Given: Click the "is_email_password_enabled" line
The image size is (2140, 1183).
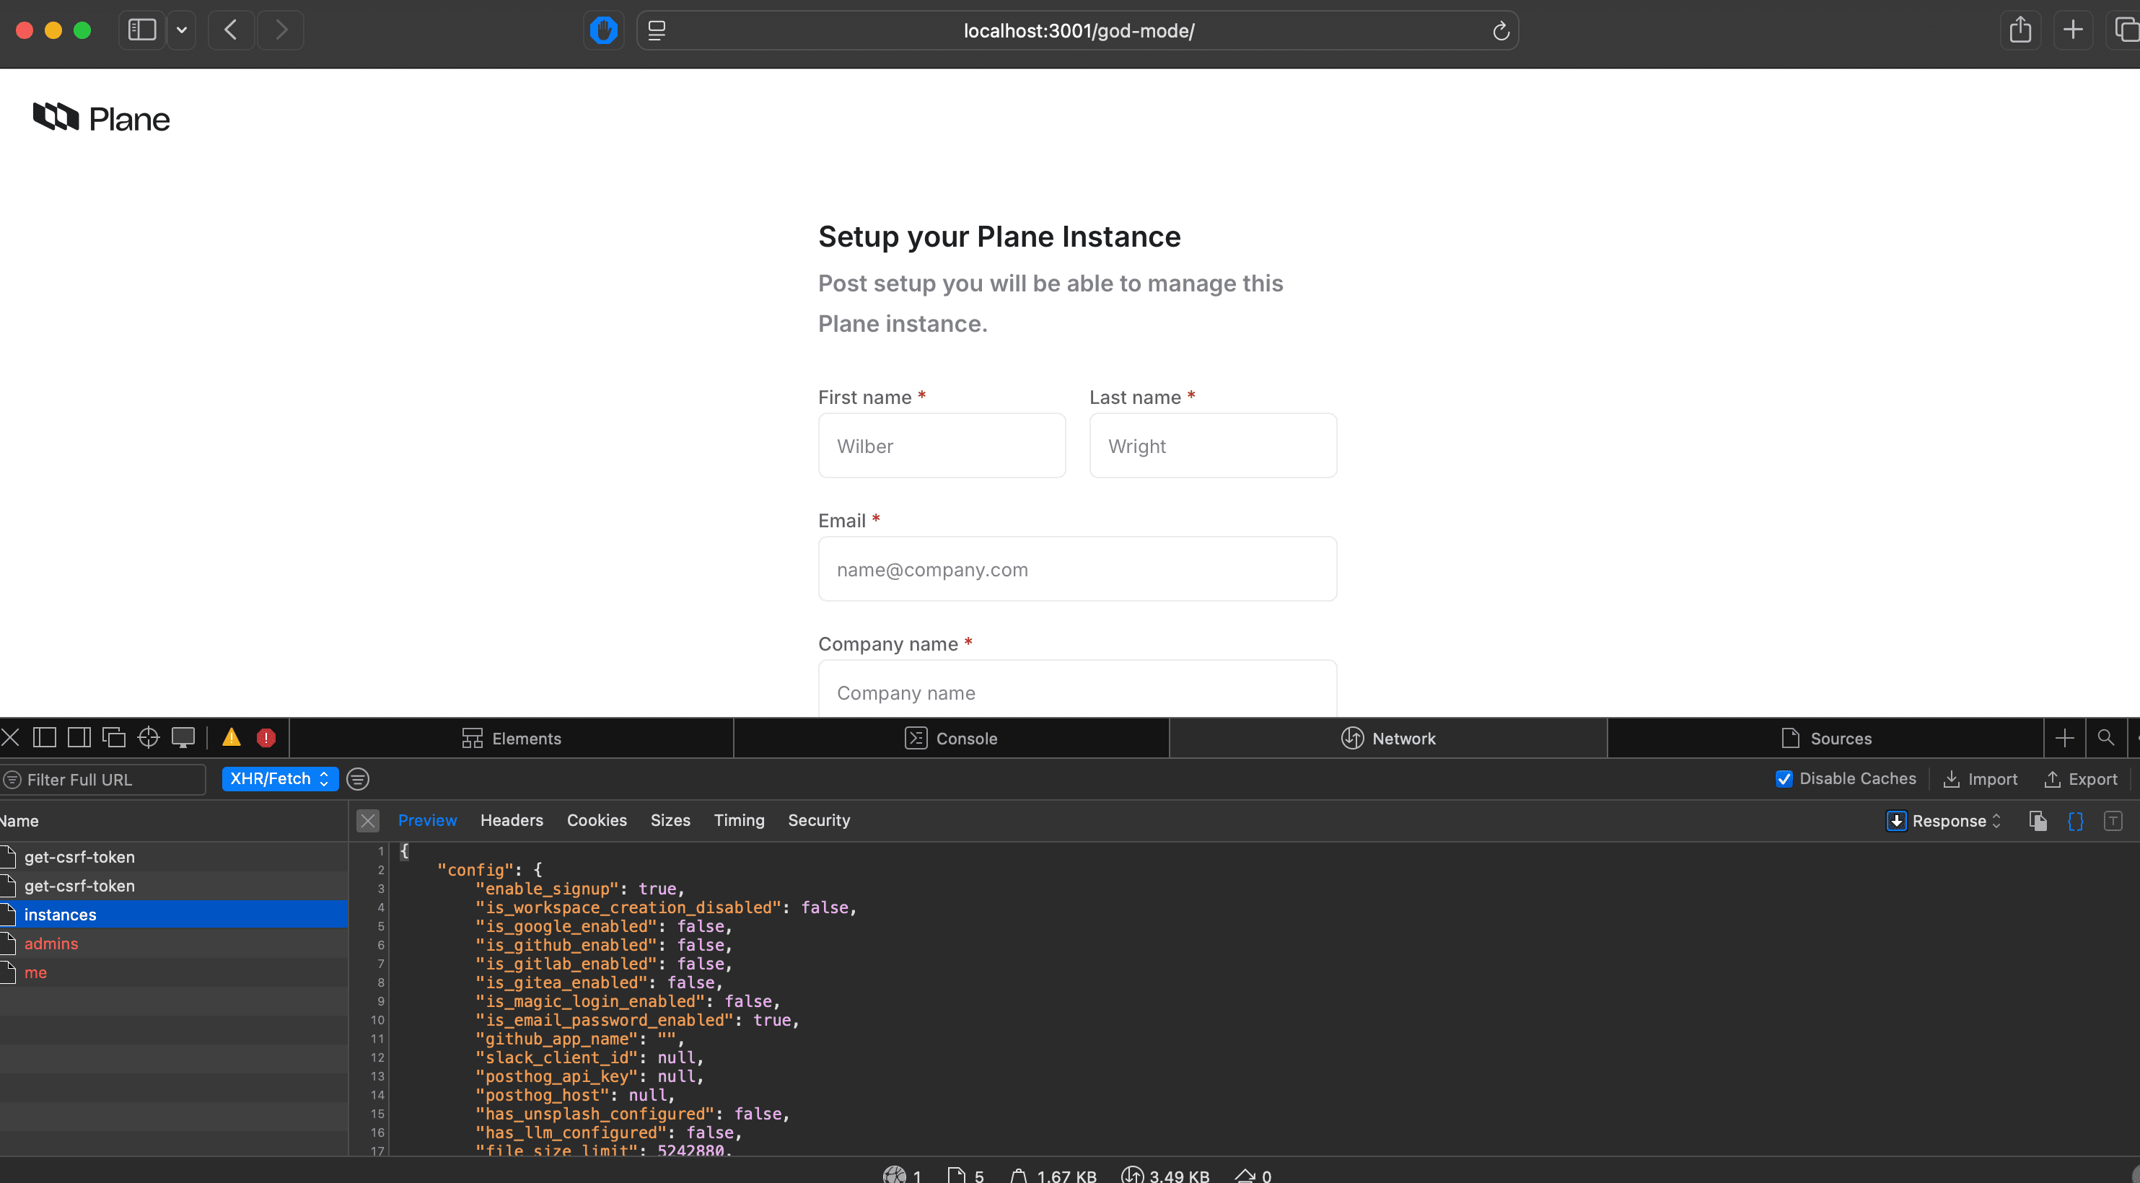Looking at the screenshot, I should 637,1019.
